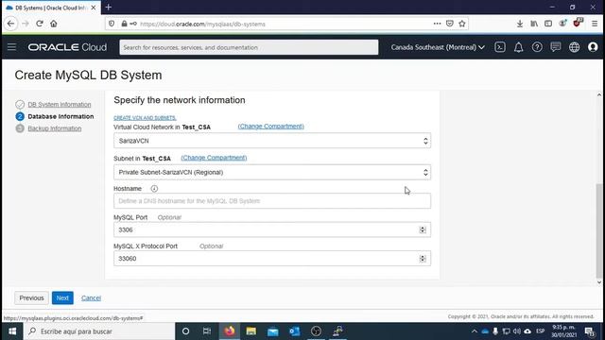Open the Firefox downloads panel

[x=520, y=24]
